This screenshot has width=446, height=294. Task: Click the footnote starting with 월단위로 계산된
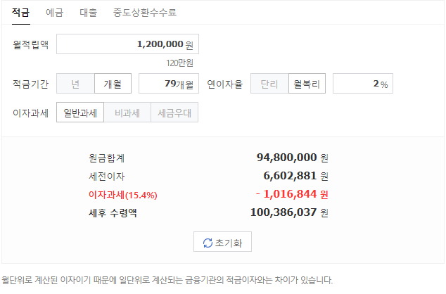[167, 281]
